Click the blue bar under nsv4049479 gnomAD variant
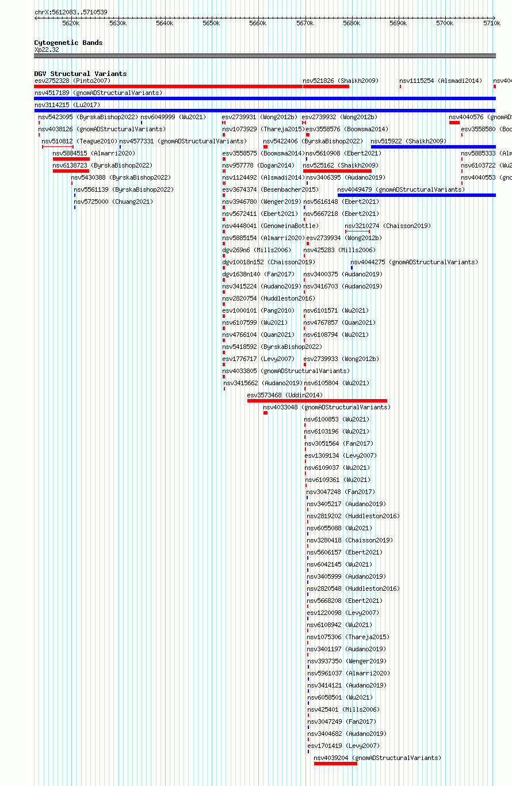 click(x=417, y=195)
